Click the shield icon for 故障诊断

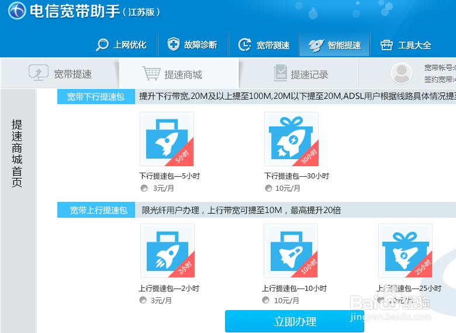tap(174, 44)
